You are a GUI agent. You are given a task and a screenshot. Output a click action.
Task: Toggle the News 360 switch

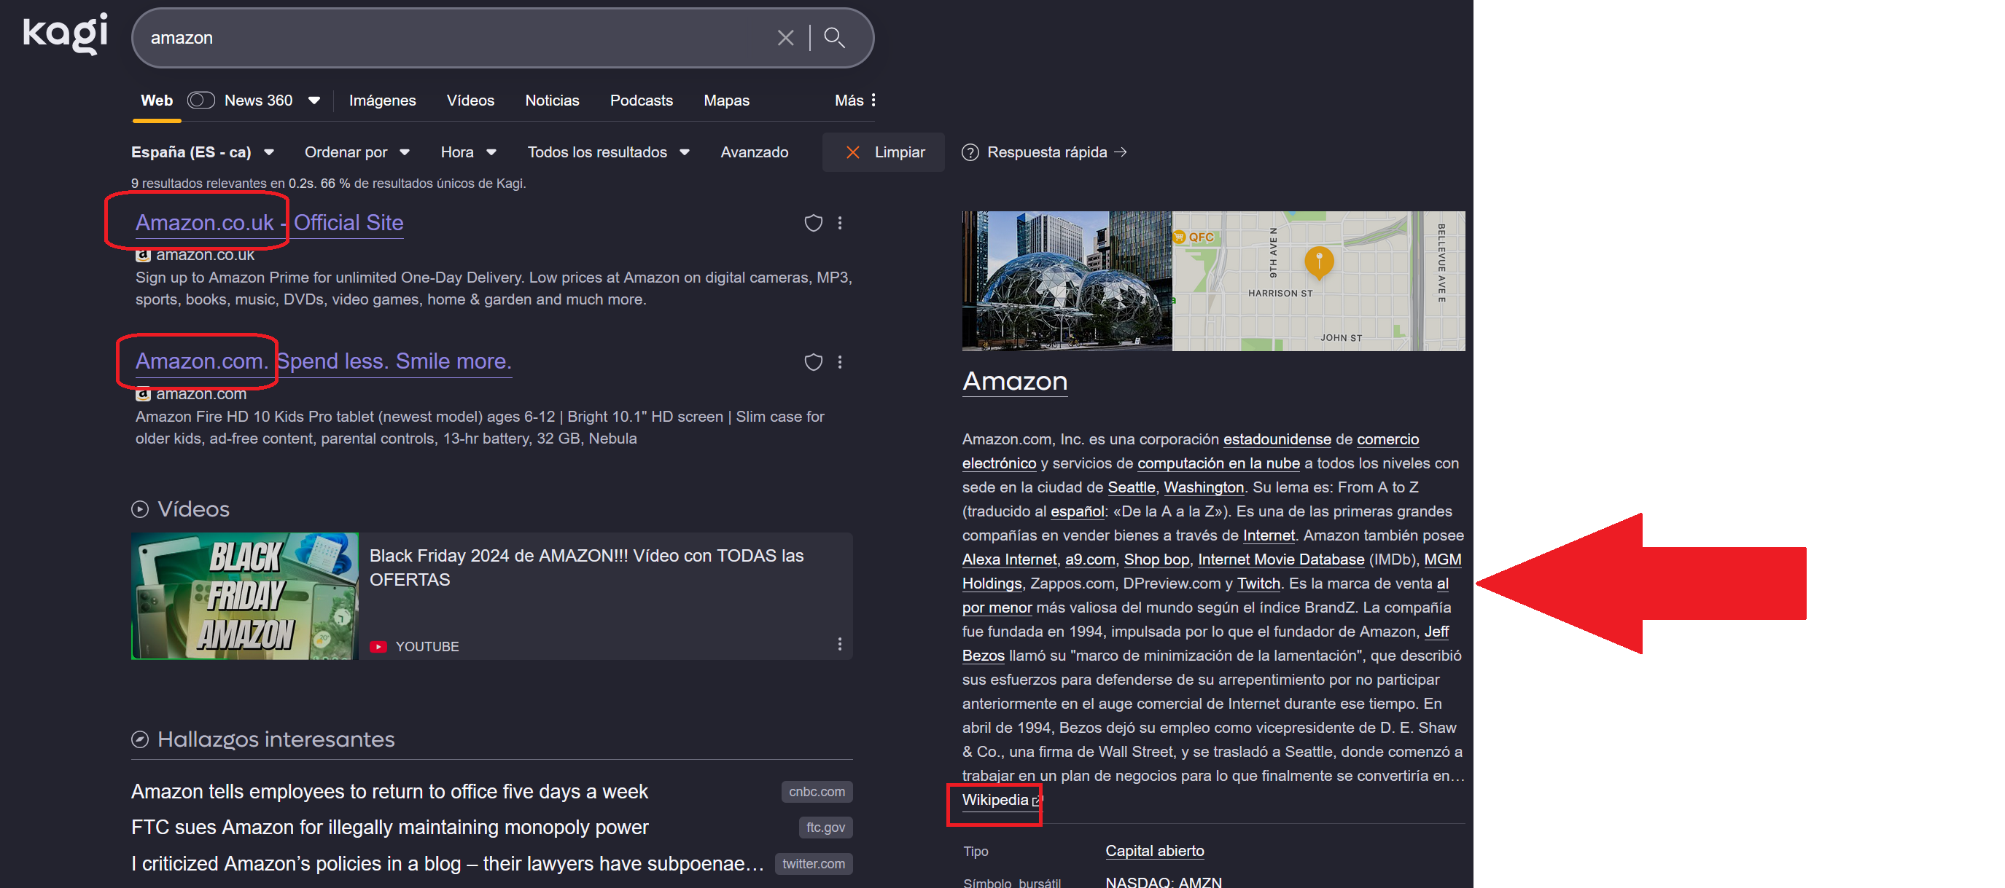[200, 101]
